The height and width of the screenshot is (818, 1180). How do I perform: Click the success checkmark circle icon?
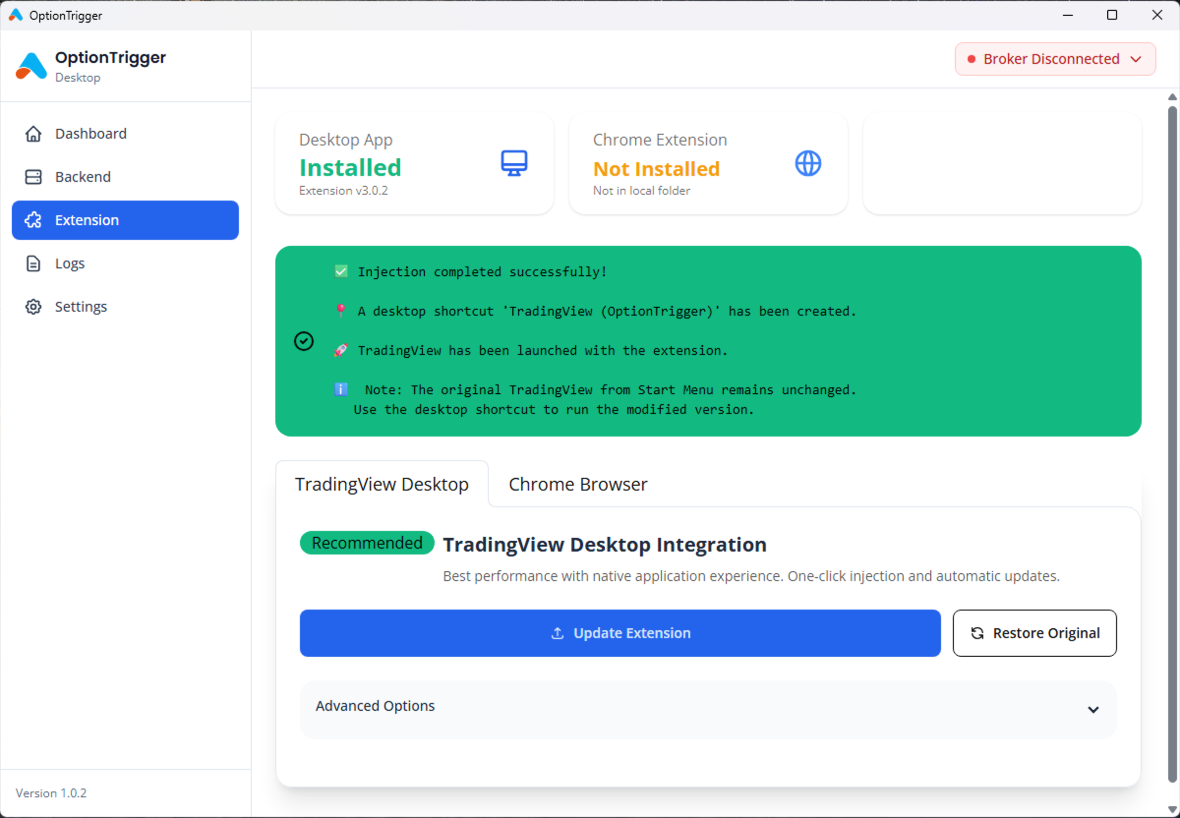(x=303, y=341)
